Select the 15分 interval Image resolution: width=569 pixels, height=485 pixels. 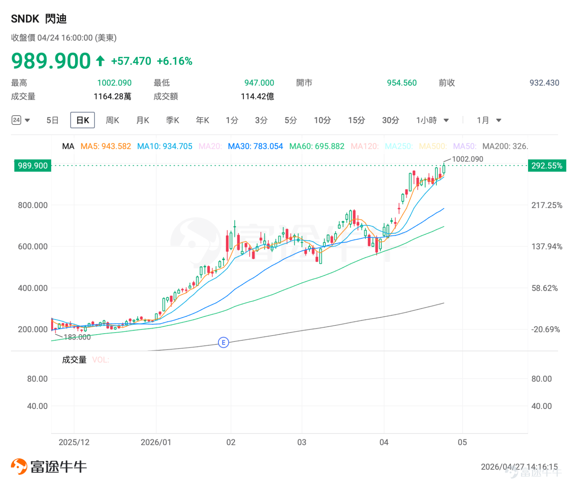pos(356,120)
